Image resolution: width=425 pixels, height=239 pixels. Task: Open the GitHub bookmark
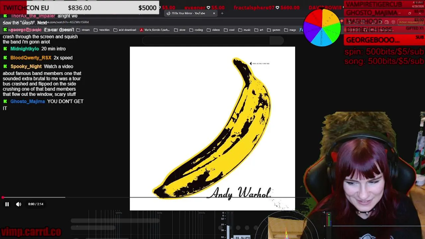click(379, 30)
